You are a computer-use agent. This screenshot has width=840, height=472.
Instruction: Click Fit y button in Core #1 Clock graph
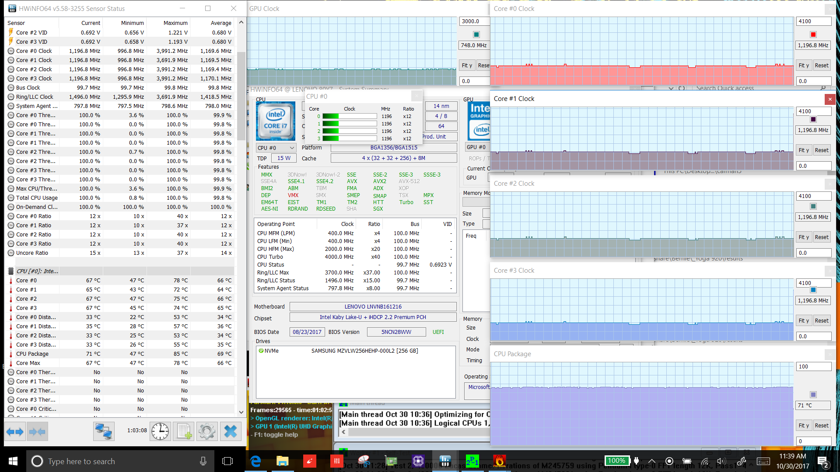click(804, 150)
